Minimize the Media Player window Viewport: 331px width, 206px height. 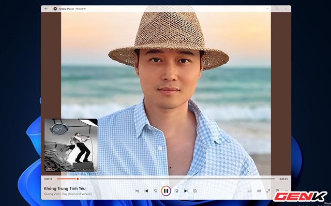click(267, 9)
